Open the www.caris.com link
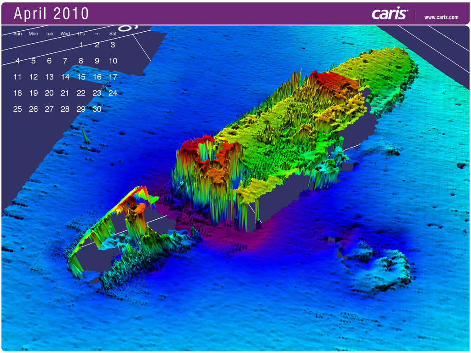This screenshot has width=471, height=353. (x=441, y=17)
